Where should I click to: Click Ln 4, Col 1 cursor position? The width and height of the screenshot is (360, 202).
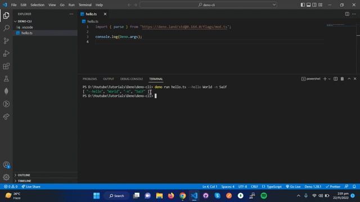[x=210, y=187]
